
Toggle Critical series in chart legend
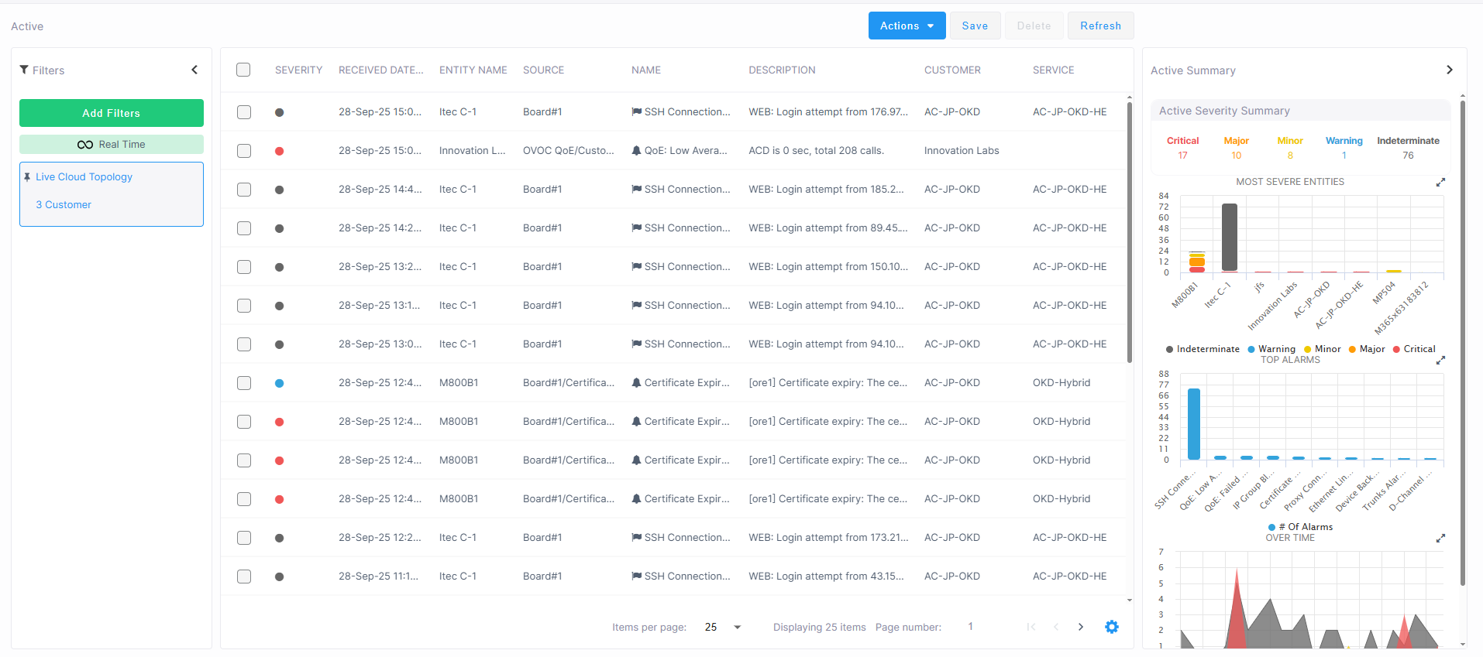coord(1414,349)
